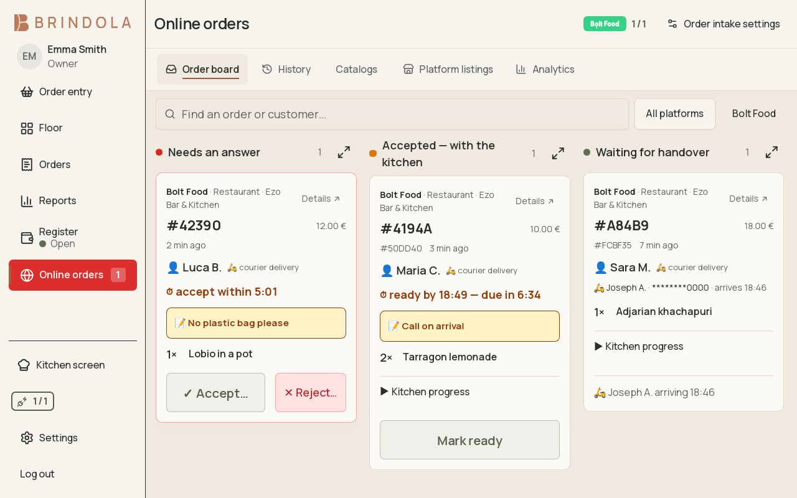Switch to the Order board tab
Viewport: 797px width, 498px height.
(x=202, y=69)
